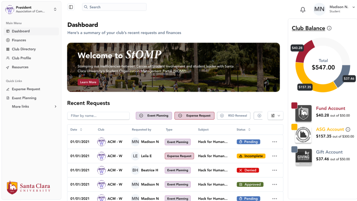Go to Club Directory in sidebar
357x201 pixels.
tap(23, 49)
